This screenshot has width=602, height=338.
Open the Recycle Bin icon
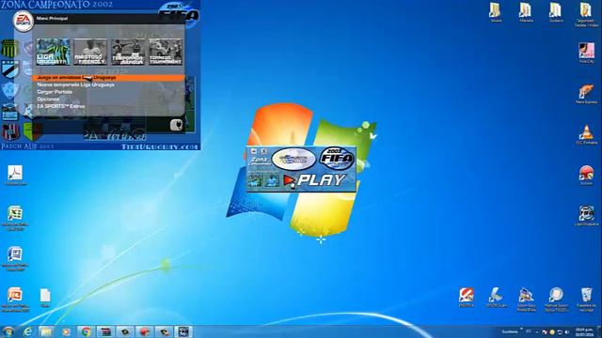586,300
